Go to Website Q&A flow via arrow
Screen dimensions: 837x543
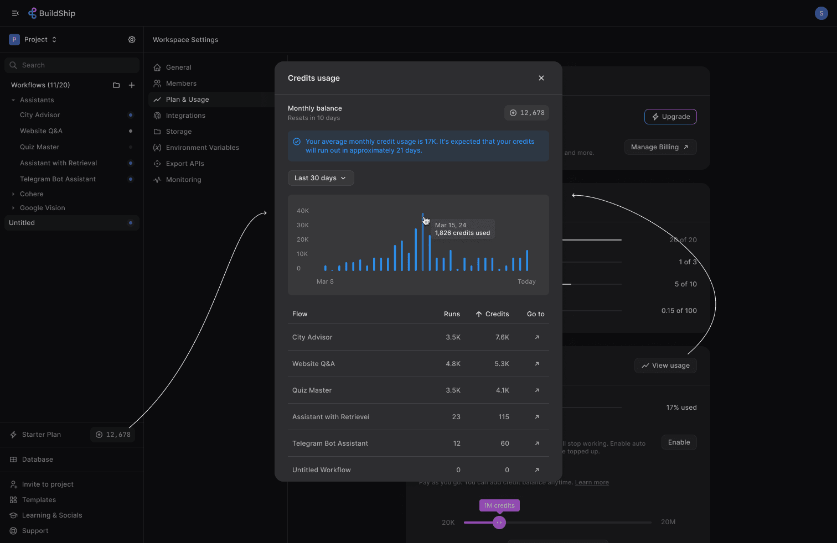[537, 364]
